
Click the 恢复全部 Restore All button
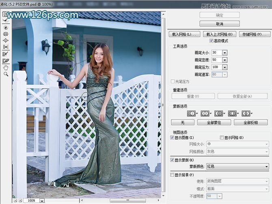[x=243, y=96]
